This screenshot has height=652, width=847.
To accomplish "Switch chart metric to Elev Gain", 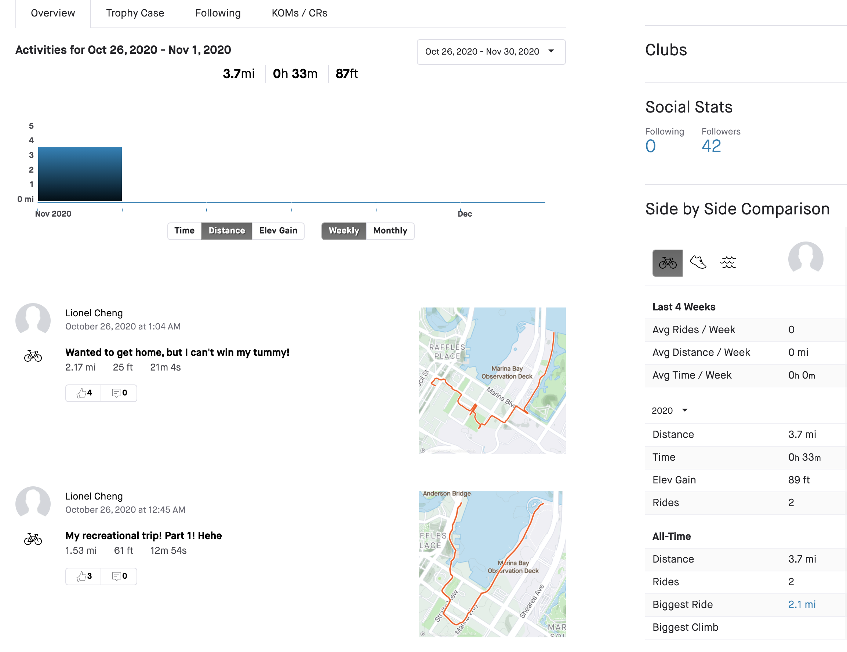I will pyautogui.click(x=278, y=231).
